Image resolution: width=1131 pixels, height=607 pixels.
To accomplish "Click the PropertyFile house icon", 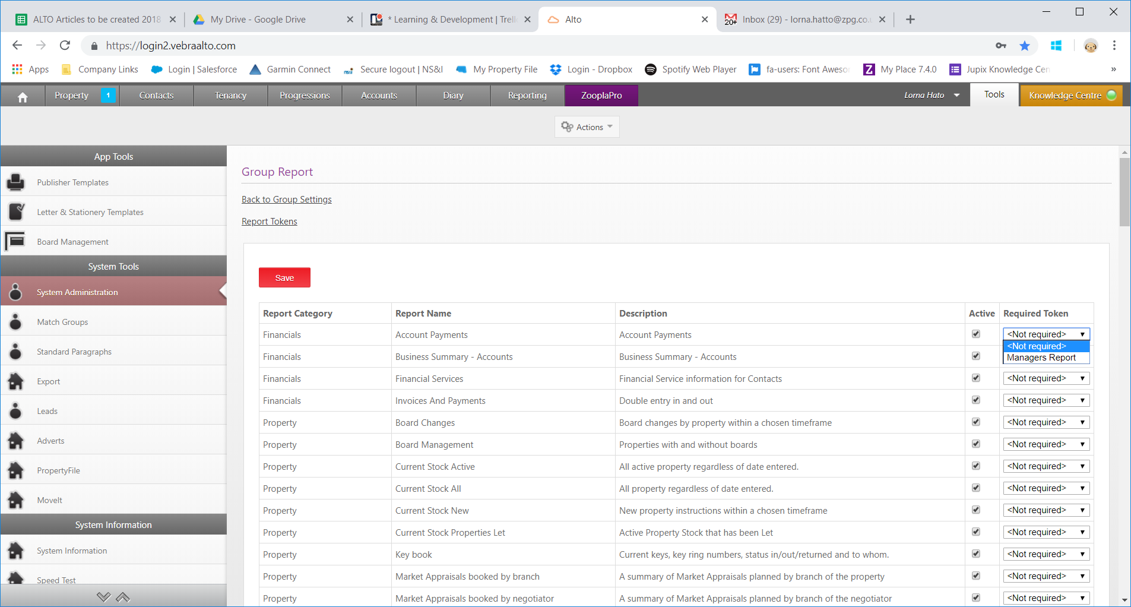I will tap(15, 470).
